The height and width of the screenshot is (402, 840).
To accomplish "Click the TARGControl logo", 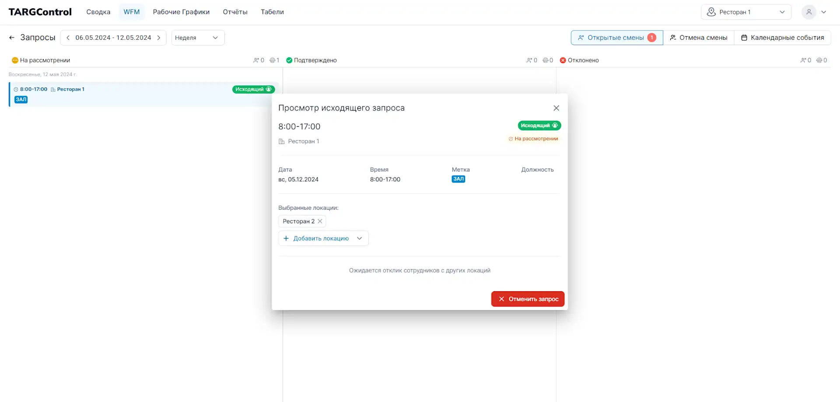I will click(40, 12).
